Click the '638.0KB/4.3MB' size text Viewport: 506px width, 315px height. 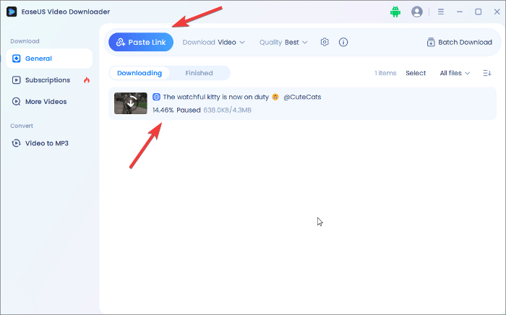pyautogui.click(x=228, y=111)
